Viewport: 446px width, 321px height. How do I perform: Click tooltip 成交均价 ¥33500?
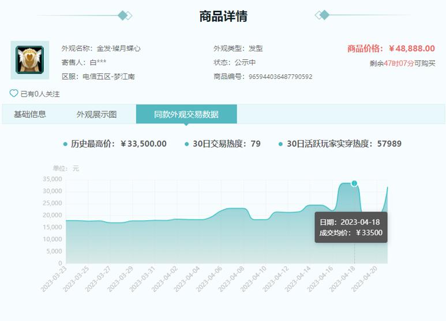click(x=351, y=233)
